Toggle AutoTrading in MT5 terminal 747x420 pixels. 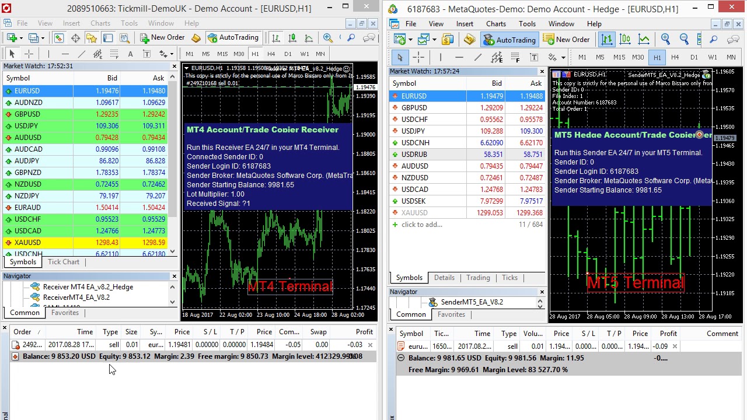(x=509, y=39)
